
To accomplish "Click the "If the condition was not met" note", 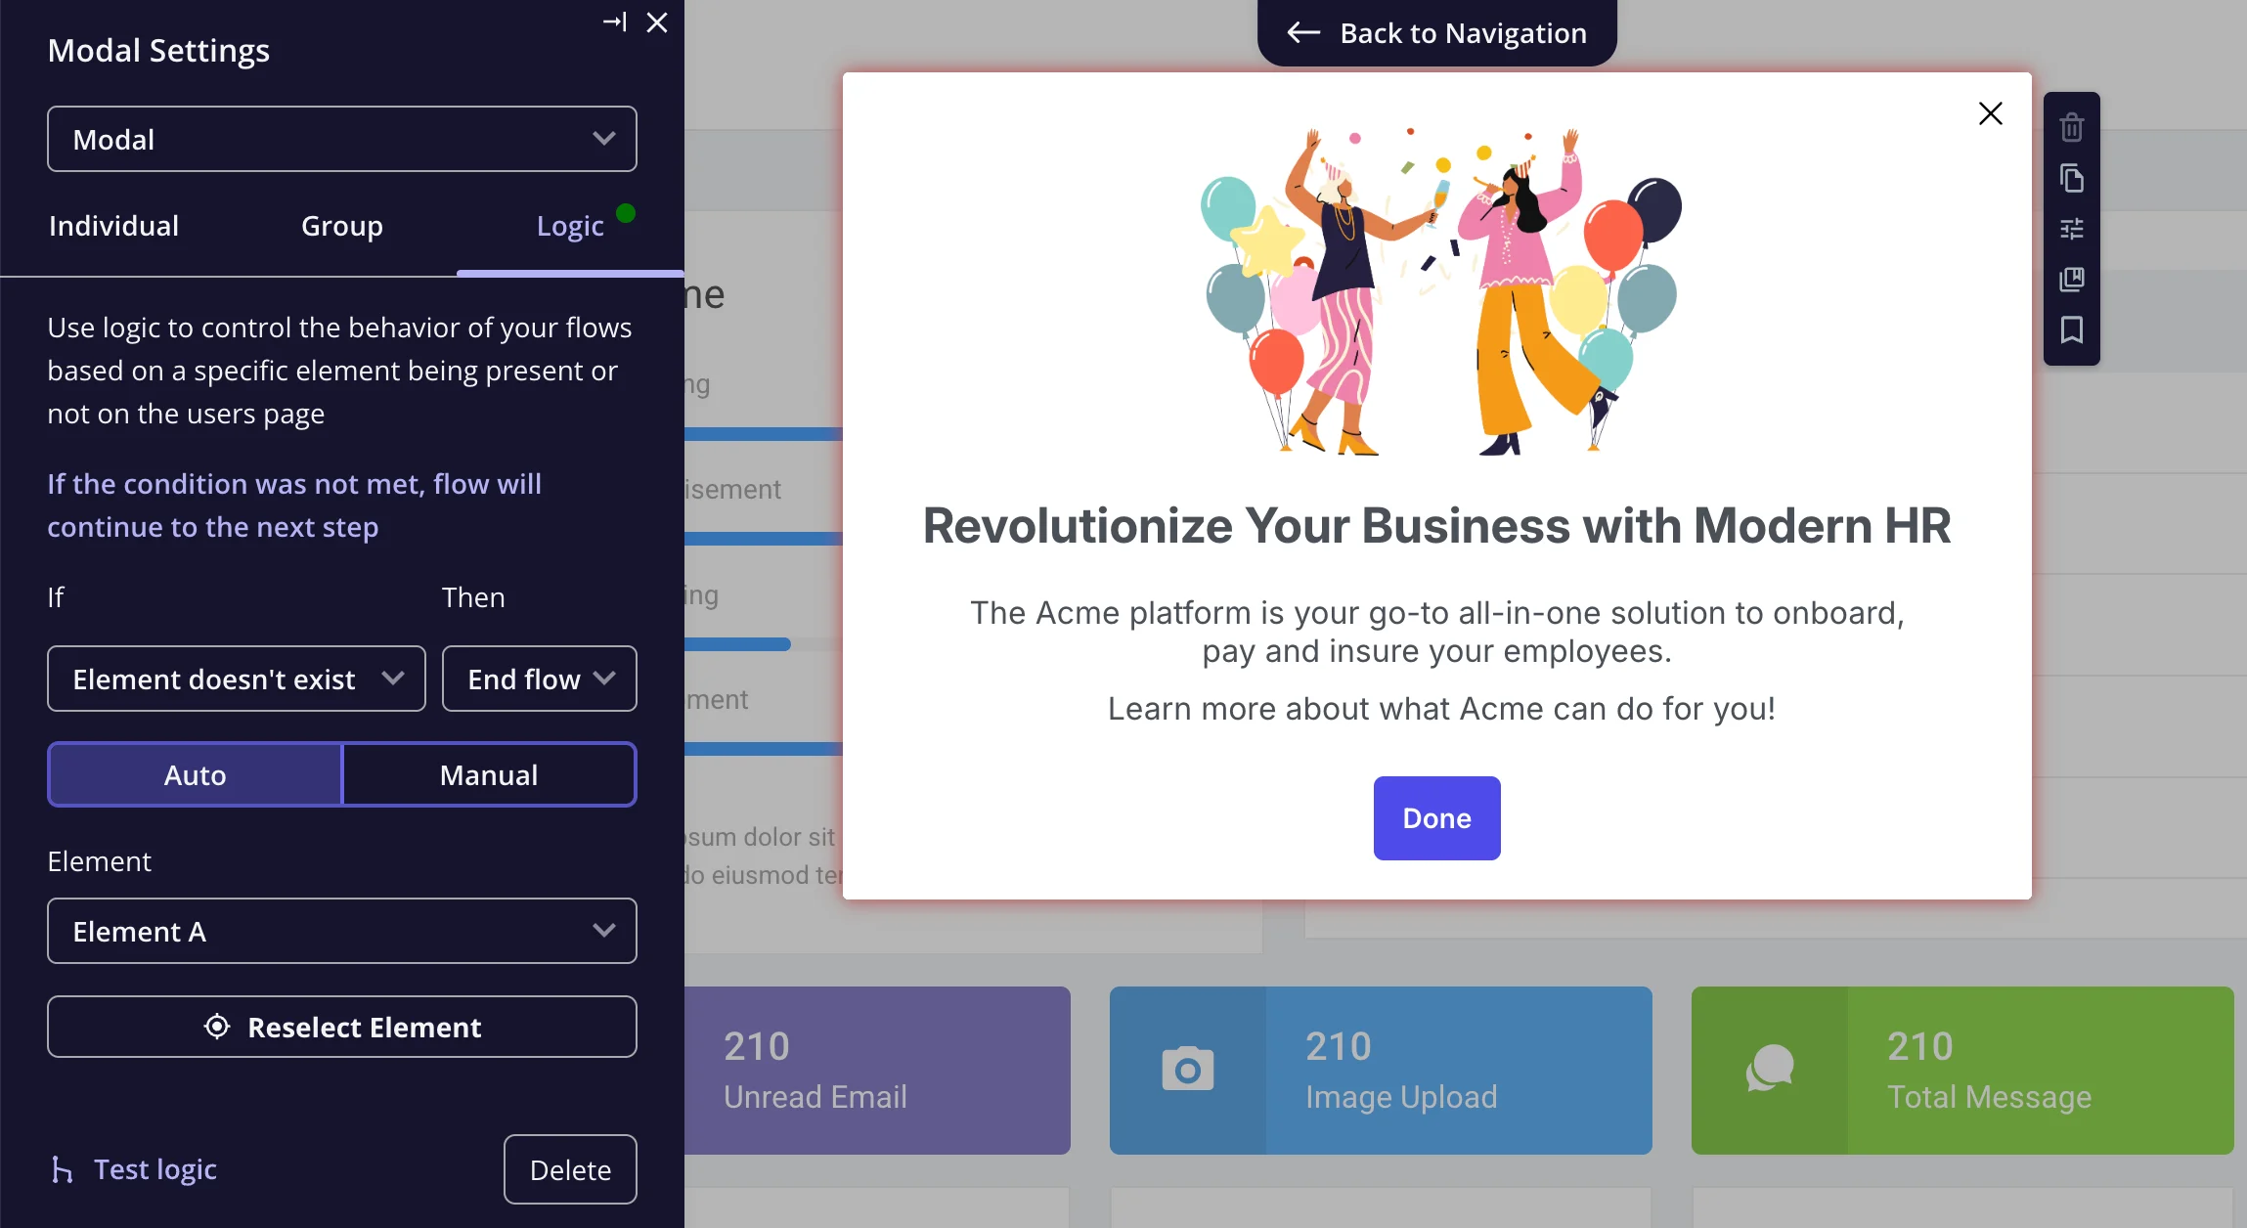I will [294, 505].
